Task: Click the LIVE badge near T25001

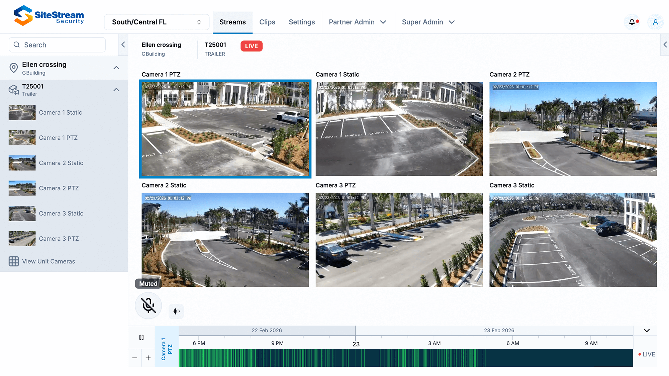Action: (251, 46)
